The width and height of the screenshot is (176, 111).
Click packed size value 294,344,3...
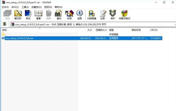[x=101, y=38]
